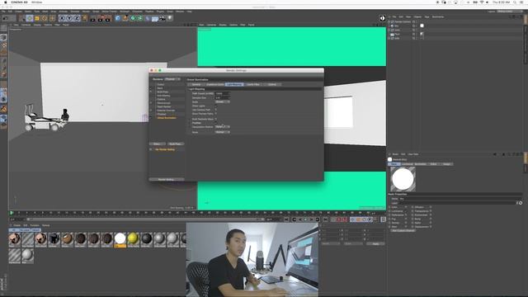Click the Undo icon in top toolbar
This screenshot has height=297, width=528.
coord(6,18)
